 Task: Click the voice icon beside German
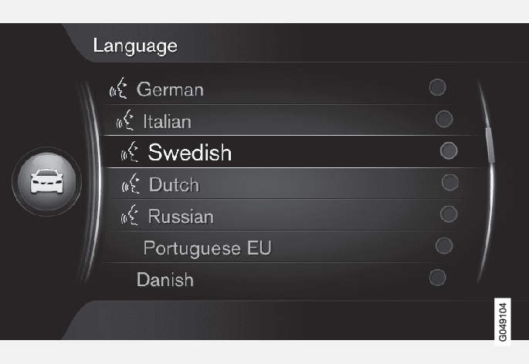(x=118, y=89)
